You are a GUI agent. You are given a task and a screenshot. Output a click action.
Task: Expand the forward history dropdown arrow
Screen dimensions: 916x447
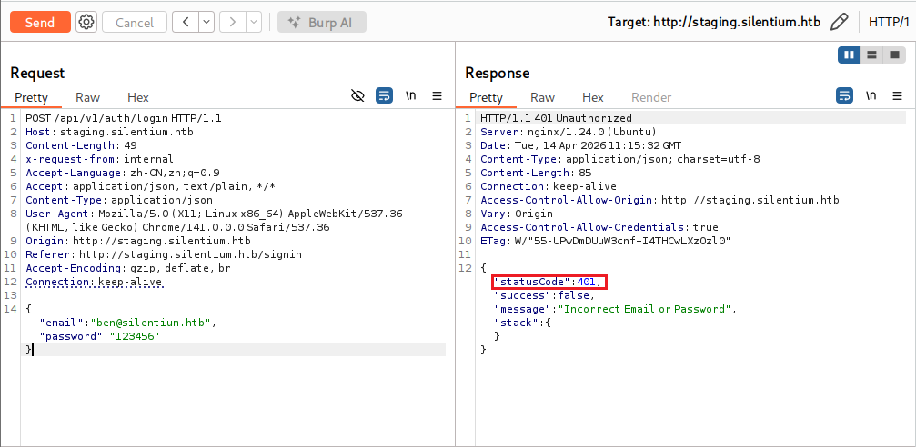(x=253, y=22)
